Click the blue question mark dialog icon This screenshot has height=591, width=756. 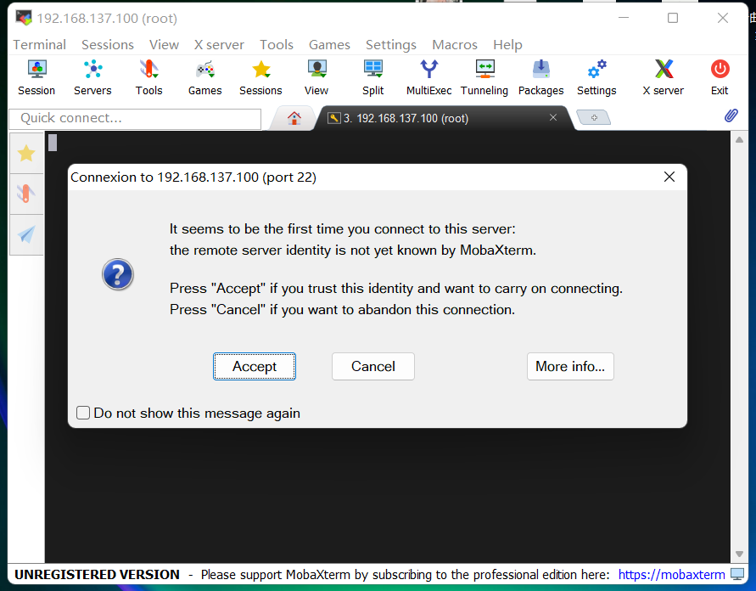[118, 274]
